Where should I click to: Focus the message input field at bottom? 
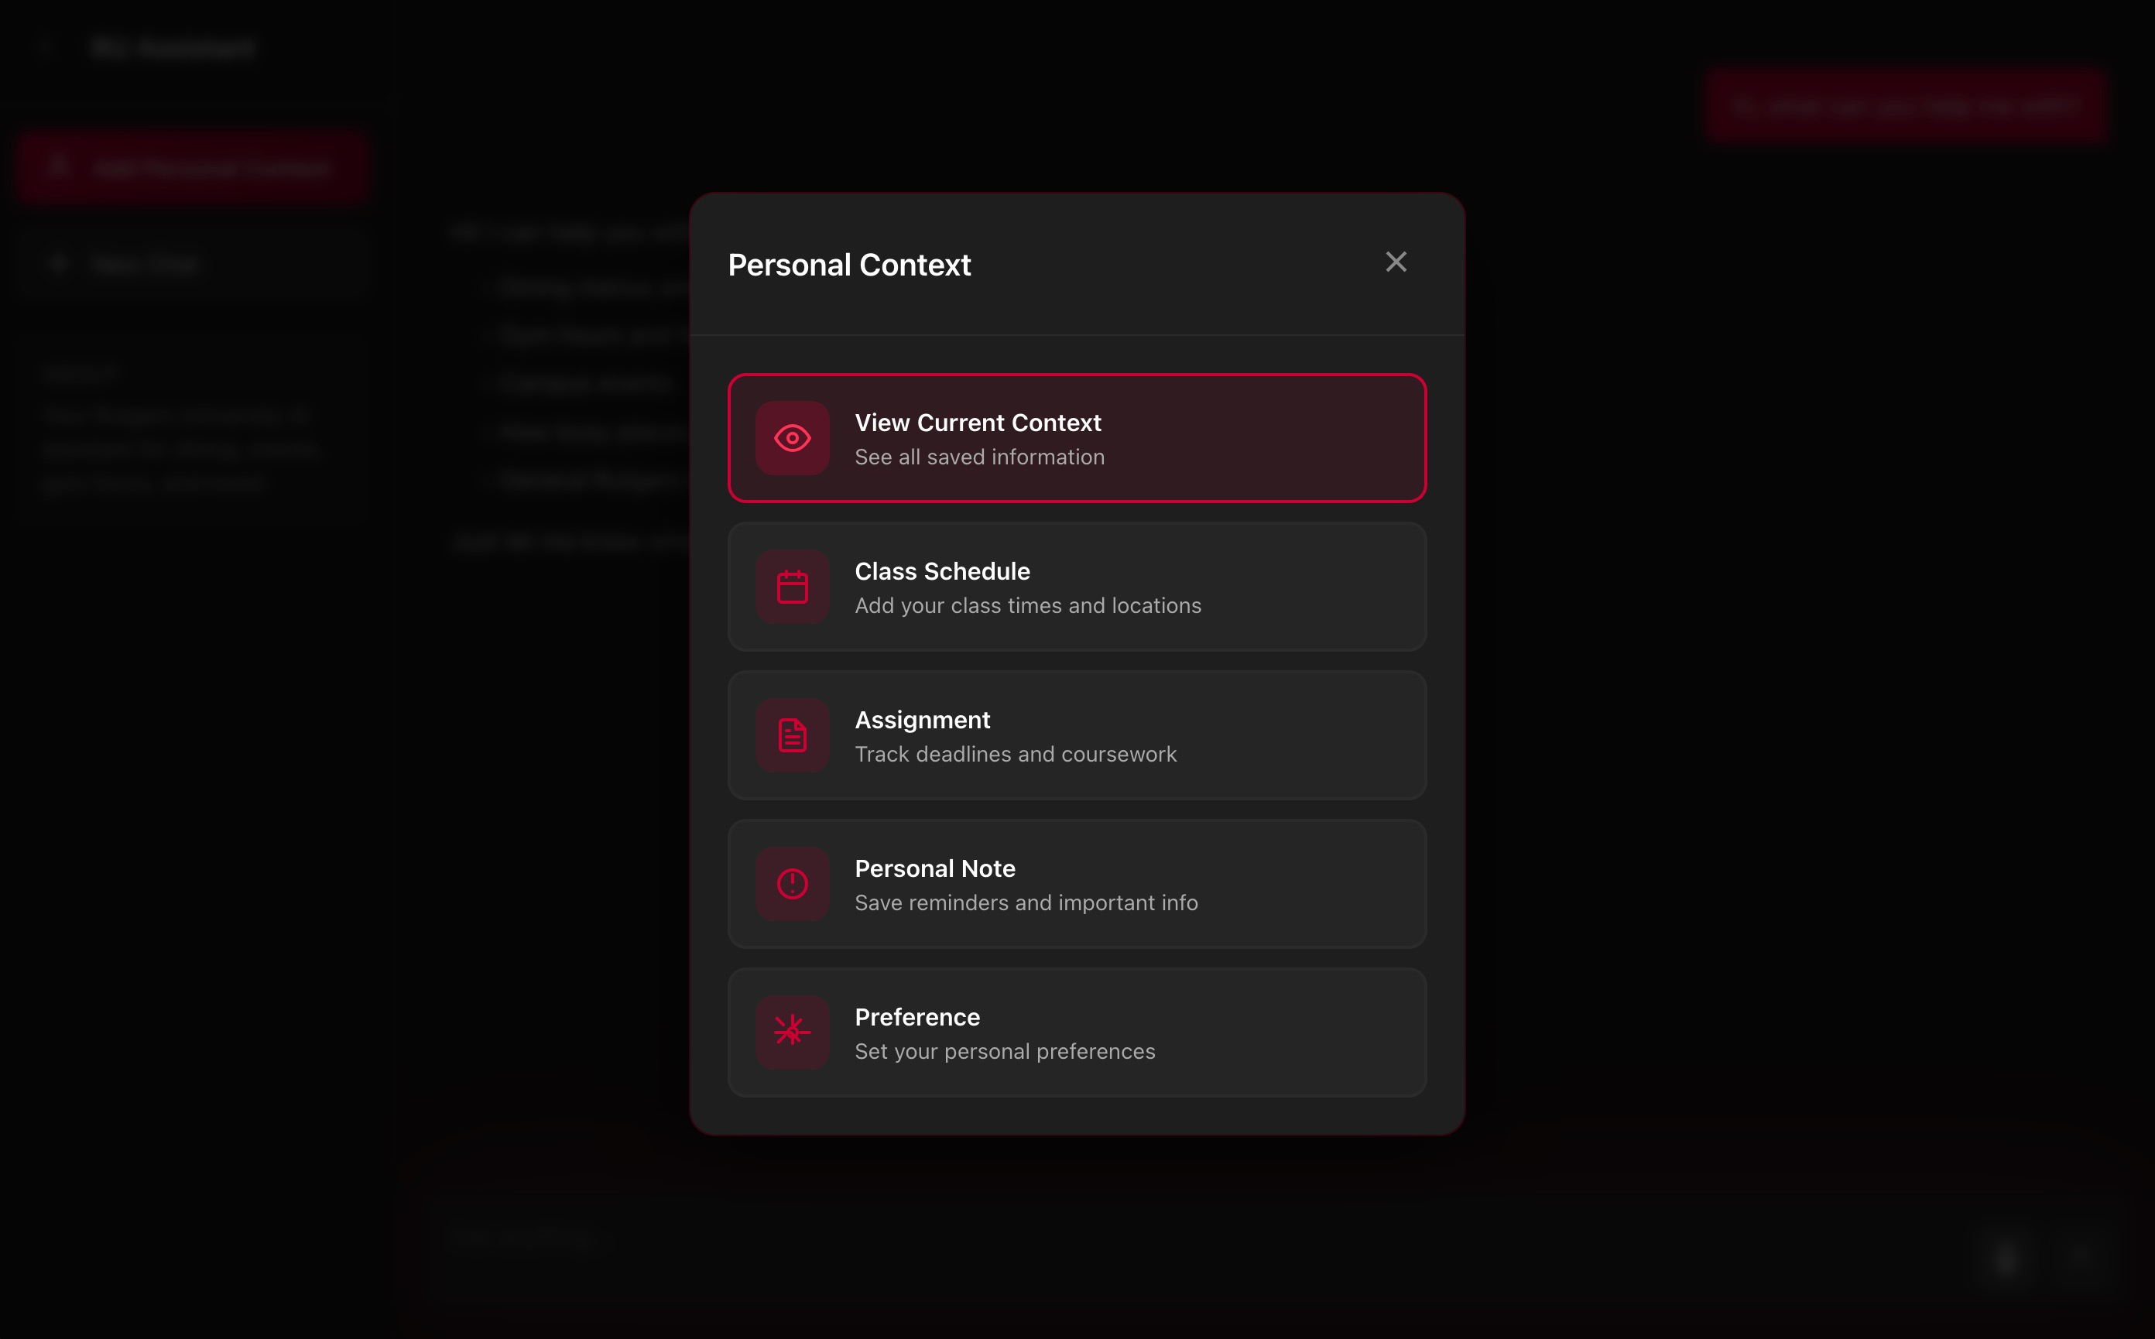coord(1196,1238)
